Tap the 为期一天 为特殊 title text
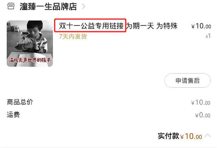The image size is (220, 148). pos(152,26)
